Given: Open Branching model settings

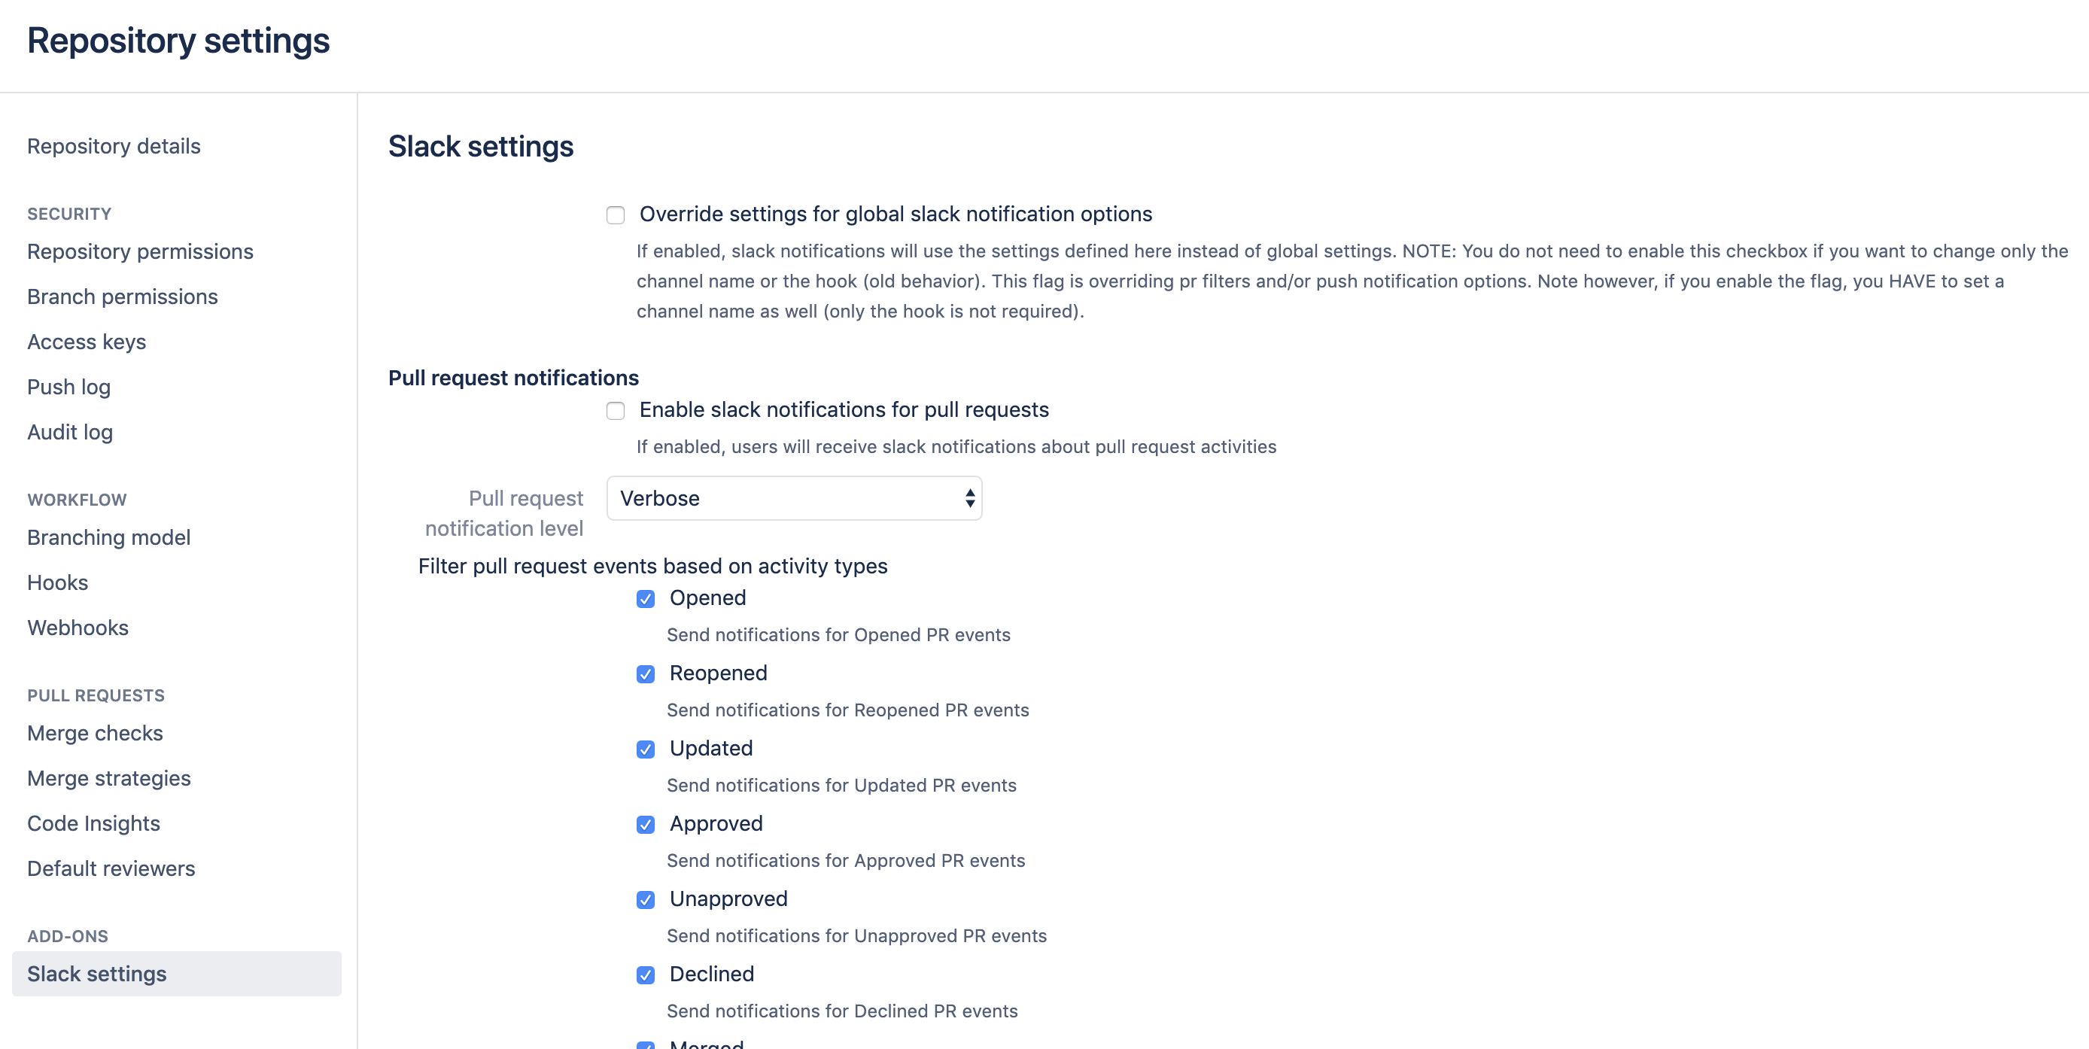Looking at the screenshot, I should tap(108, 537).
